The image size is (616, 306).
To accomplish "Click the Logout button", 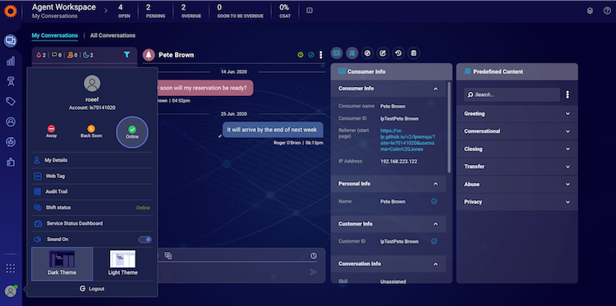I will click(92, 289).
